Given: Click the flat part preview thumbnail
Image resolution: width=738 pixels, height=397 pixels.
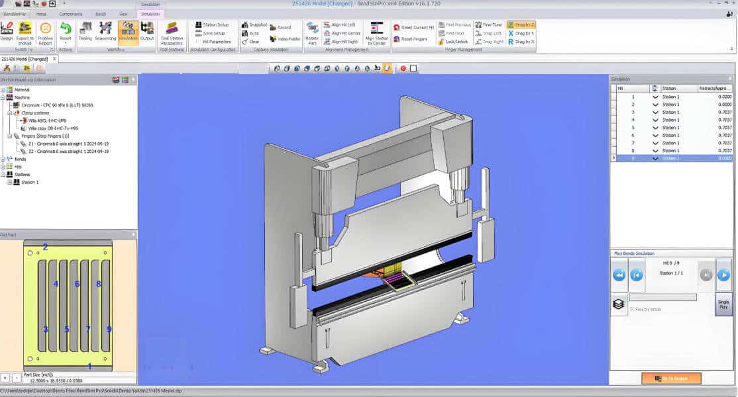Looking at the screenshot, I should (68, 305).
